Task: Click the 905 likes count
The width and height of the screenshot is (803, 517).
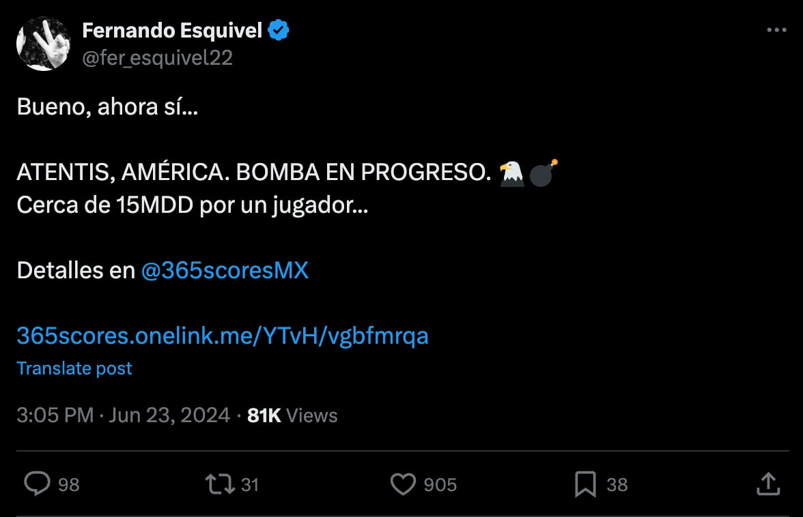Action: [x=440, y=484]
